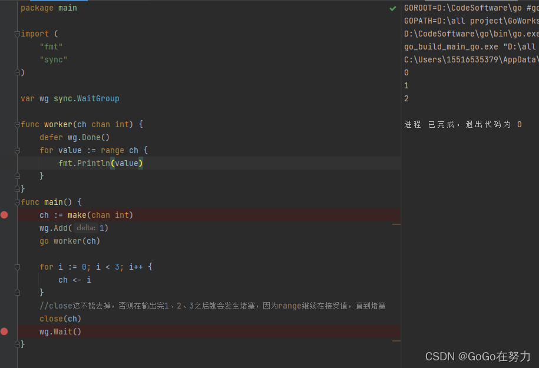Click the green inspection checkmark icon

pos(392,8)
